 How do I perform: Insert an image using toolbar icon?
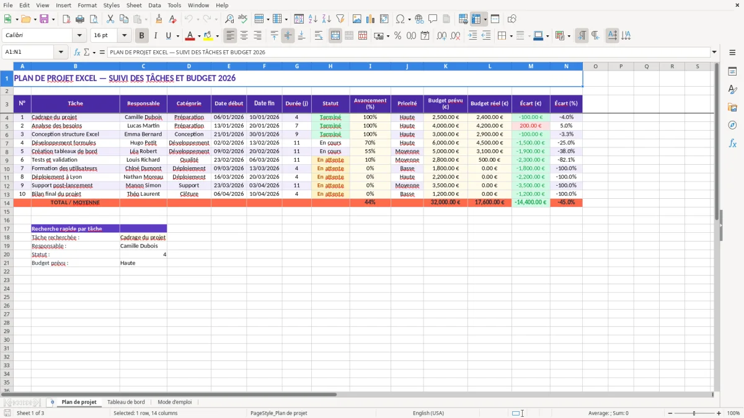click(357, 19)
